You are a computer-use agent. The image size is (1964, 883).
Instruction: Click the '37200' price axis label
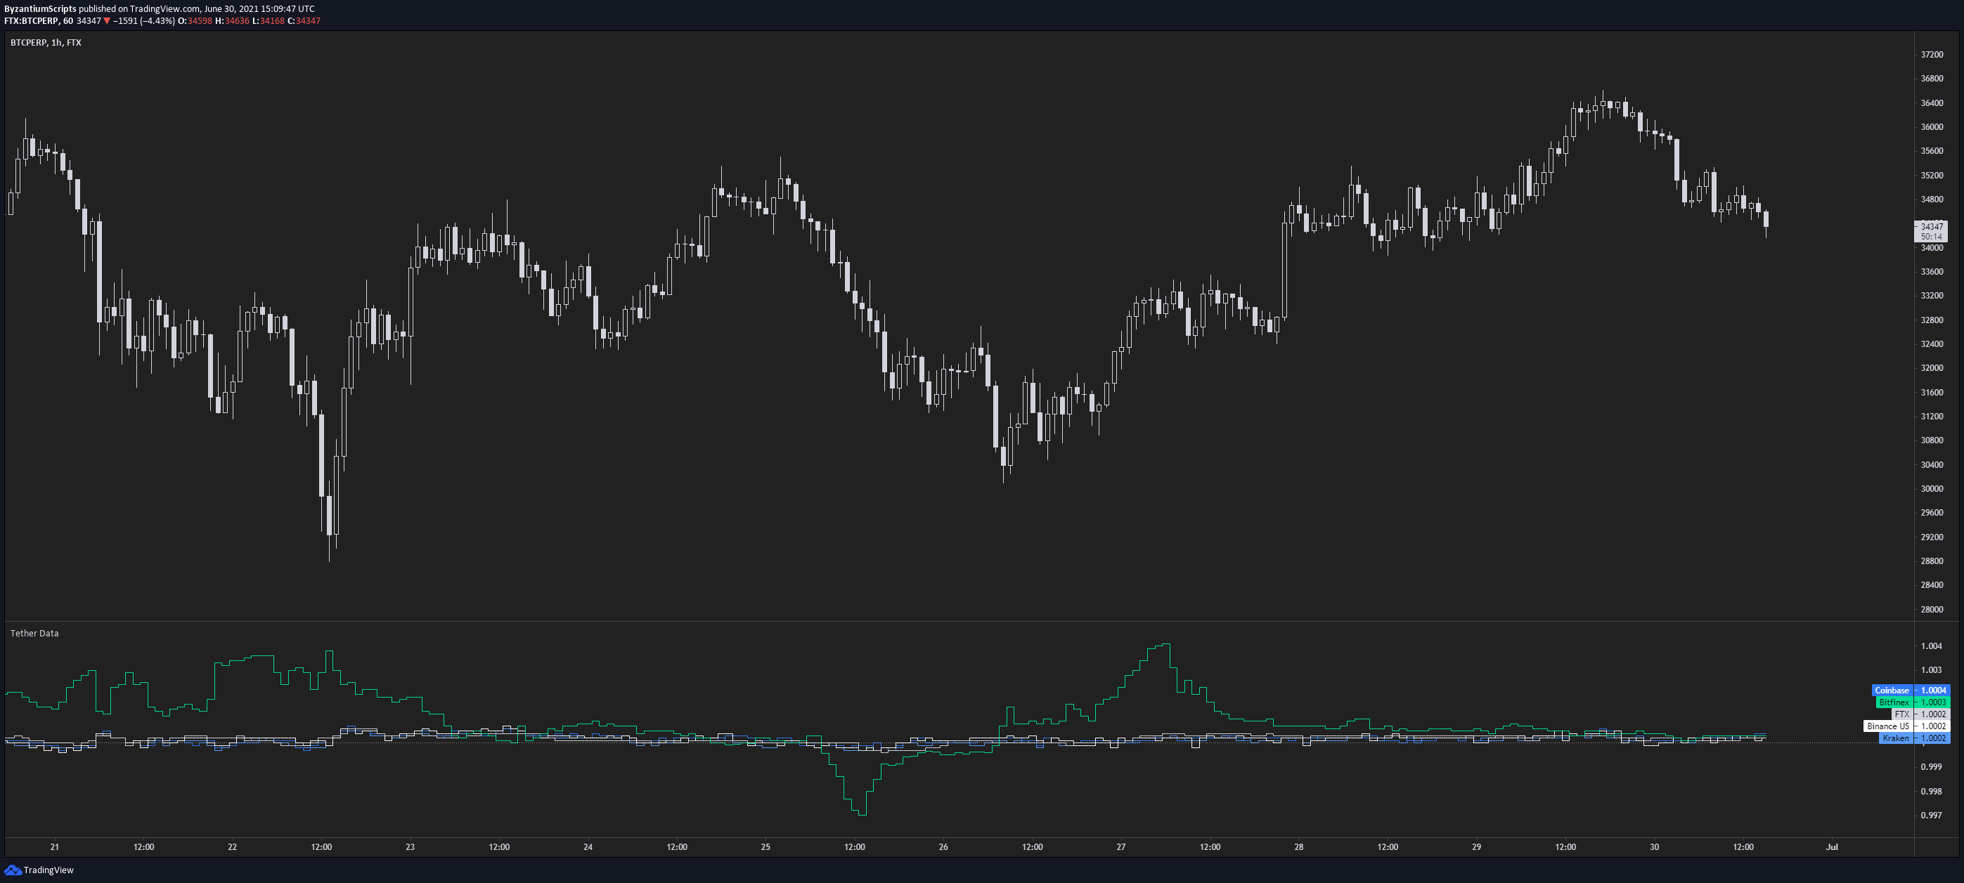(1932, 55)
